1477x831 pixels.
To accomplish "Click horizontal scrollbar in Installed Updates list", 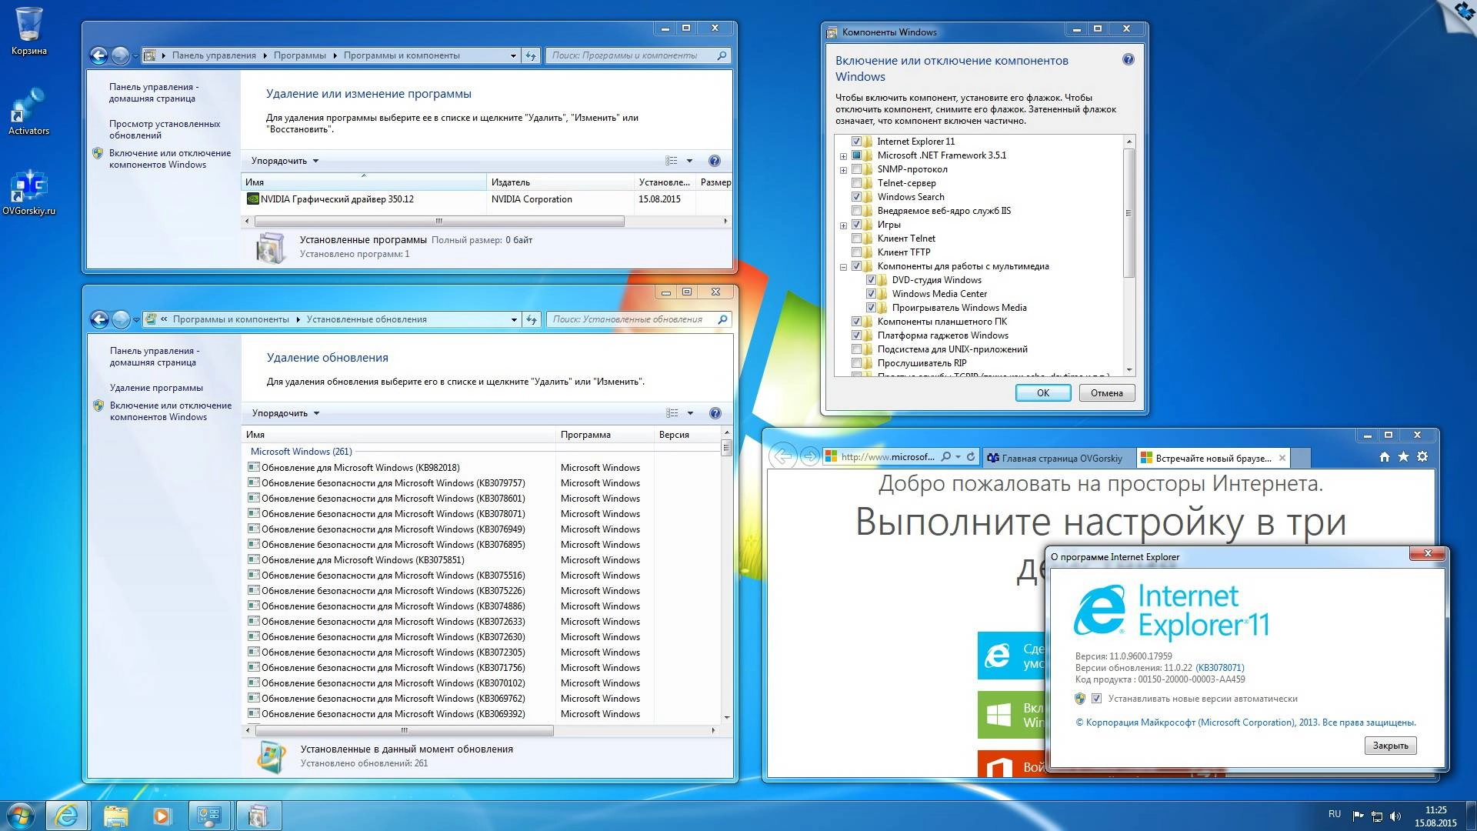I will click(404, 730).
